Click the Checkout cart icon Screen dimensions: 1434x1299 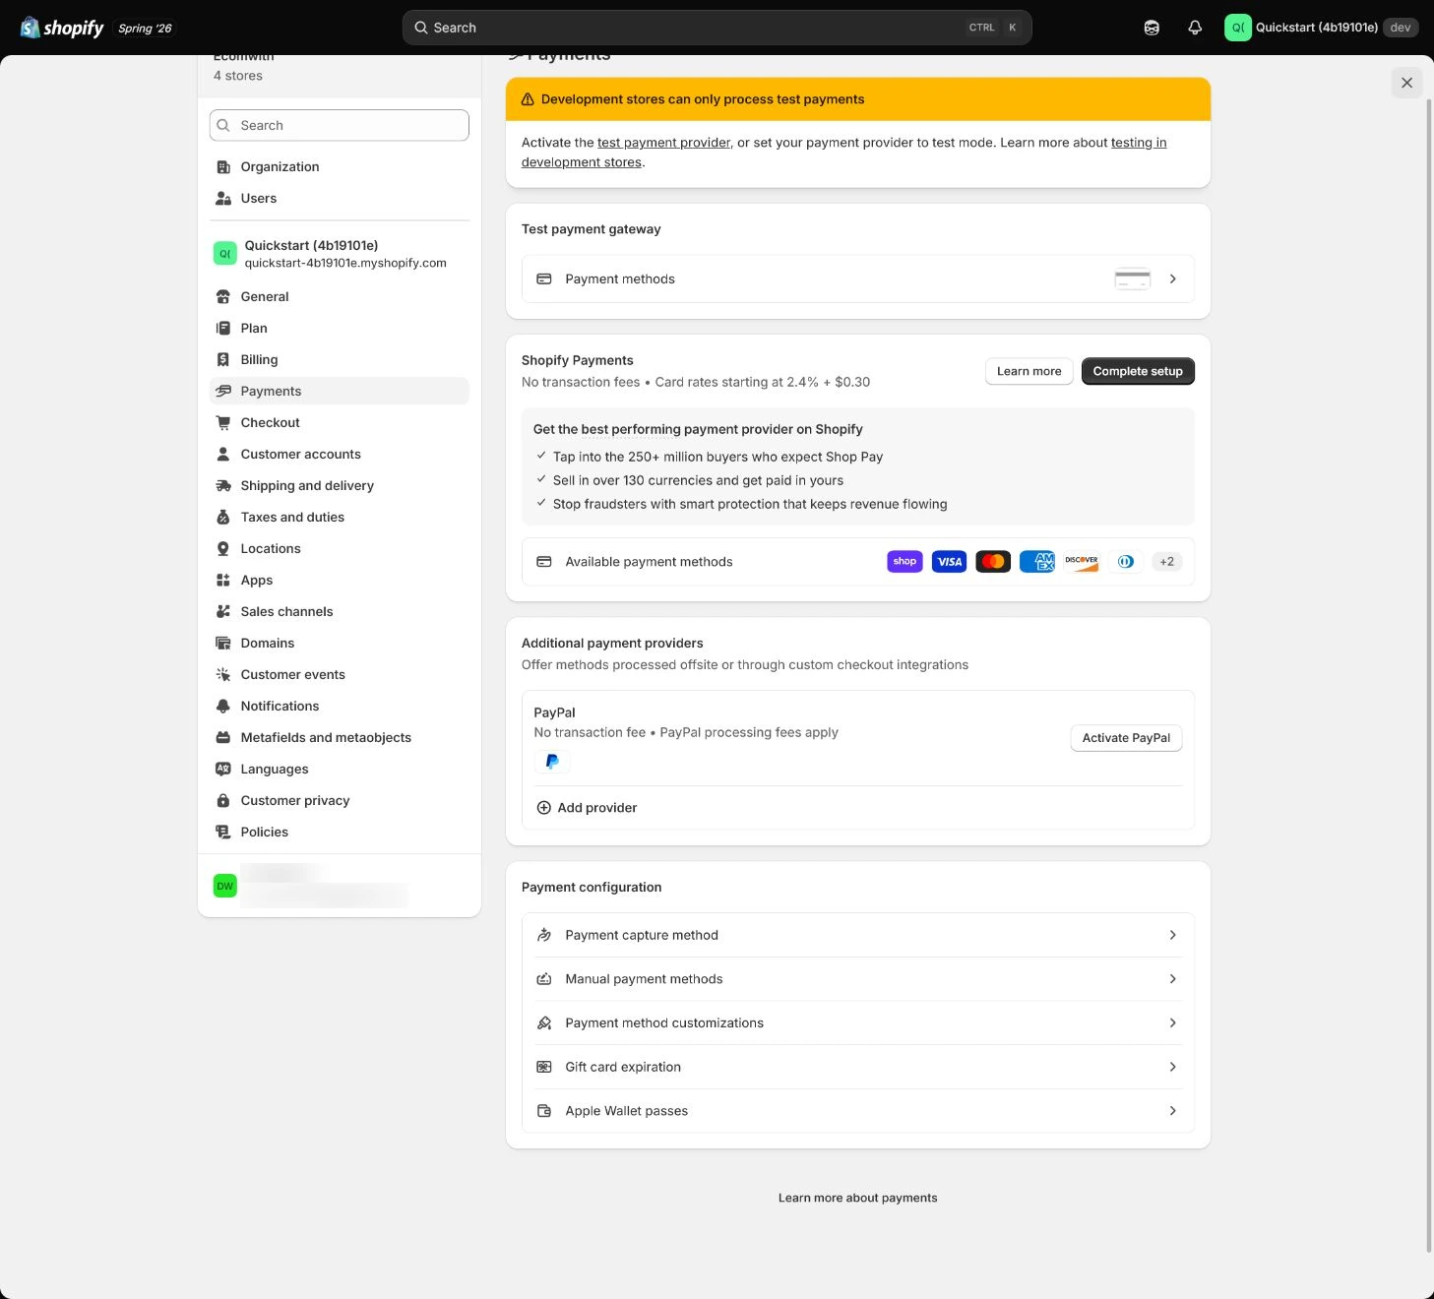tap(223, 423)
